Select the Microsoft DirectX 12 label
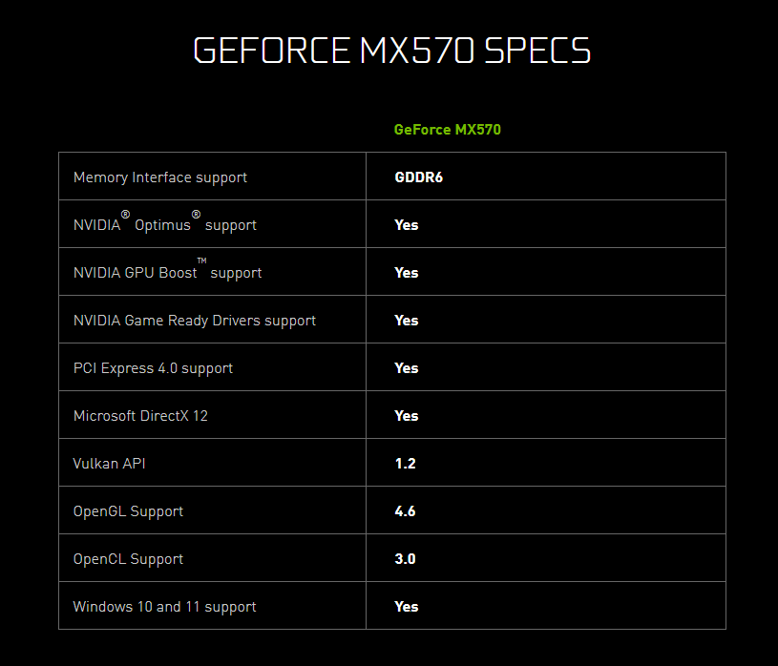778x666 pixels. (140, 416)
